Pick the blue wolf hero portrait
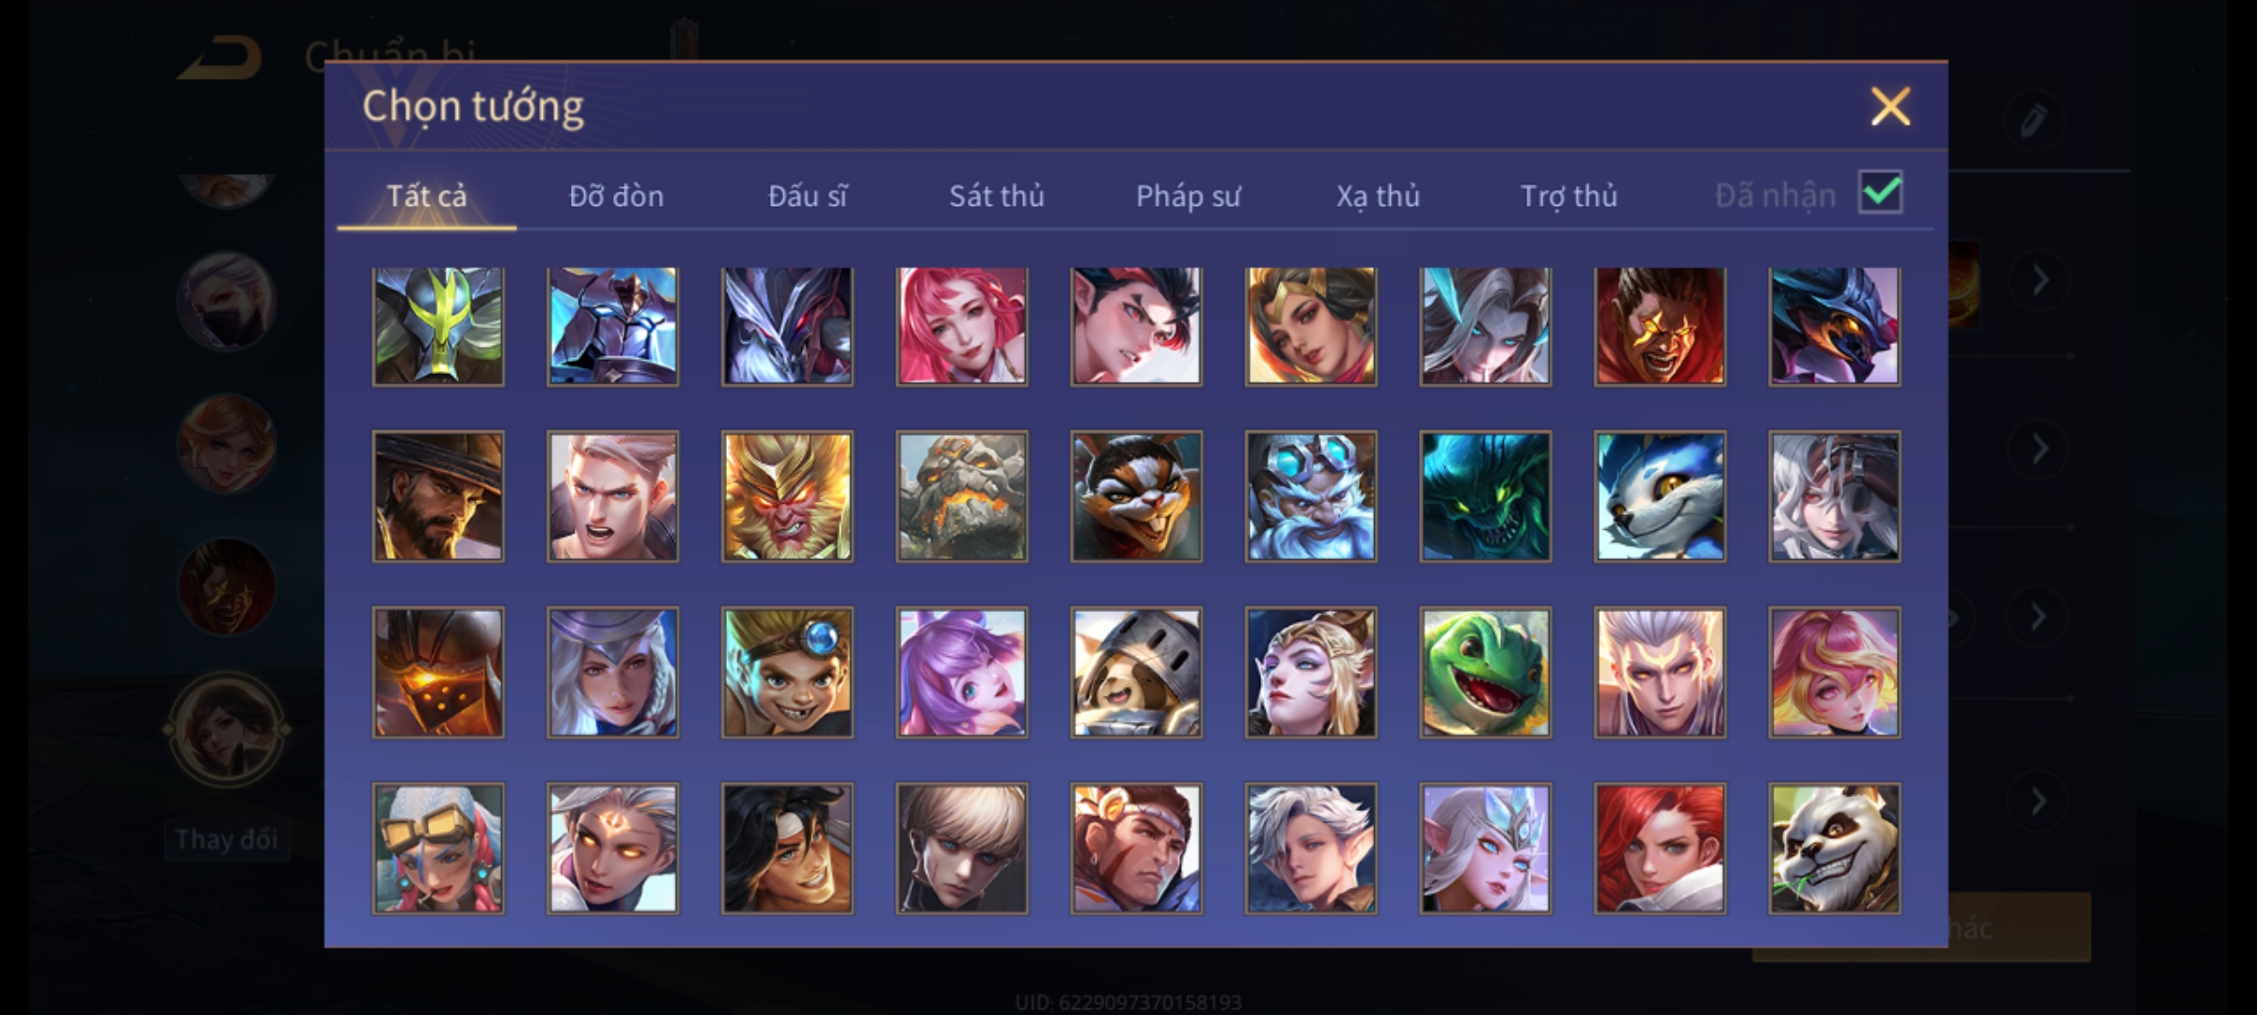Viewport: 2257px width, 1015px height. [1660, 496]
